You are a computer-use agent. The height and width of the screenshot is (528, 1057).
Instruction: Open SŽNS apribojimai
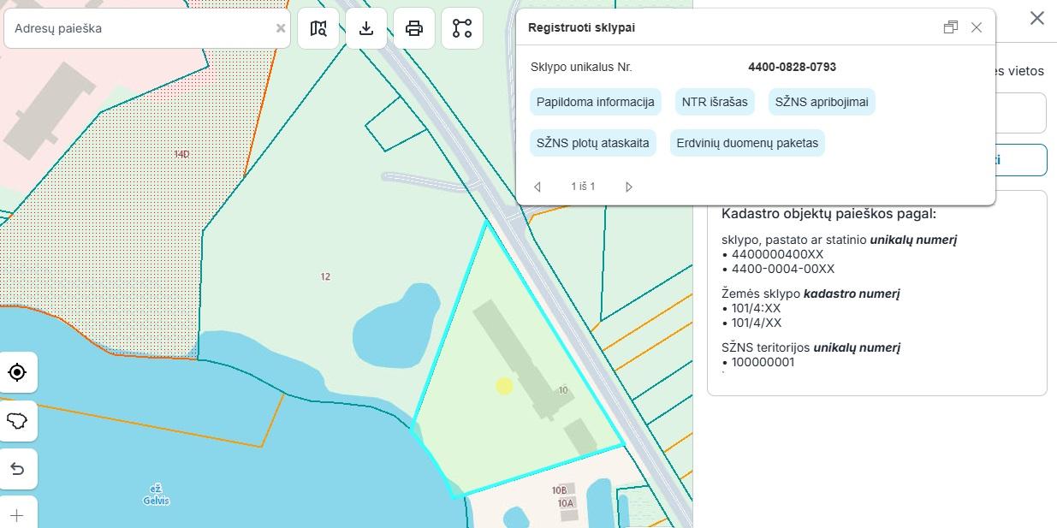[822, 102]
